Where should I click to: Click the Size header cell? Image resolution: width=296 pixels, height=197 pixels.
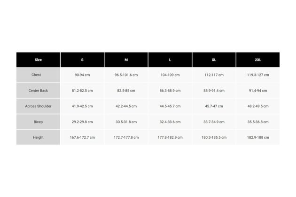coord(38,60)
